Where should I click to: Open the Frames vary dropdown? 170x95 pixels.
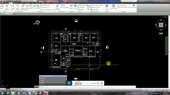point(45,7)
